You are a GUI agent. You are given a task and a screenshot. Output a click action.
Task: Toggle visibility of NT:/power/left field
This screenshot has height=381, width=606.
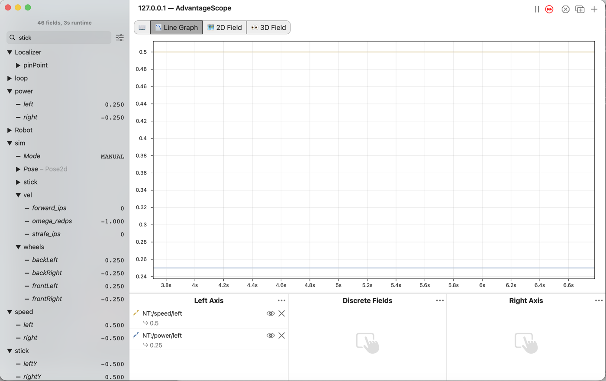271,336
